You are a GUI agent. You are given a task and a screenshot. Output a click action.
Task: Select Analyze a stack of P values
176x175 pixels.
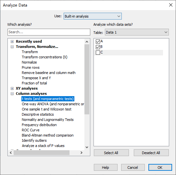tap(43, 146)
